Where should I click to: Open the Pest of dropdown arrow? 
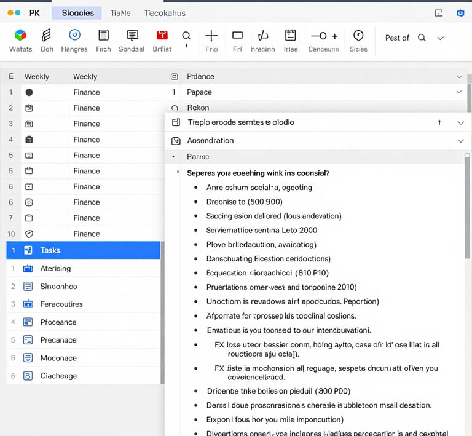(440, 38)
